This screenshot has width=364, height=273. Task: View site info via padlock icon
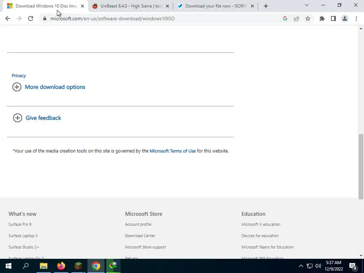tap(45, 18)
